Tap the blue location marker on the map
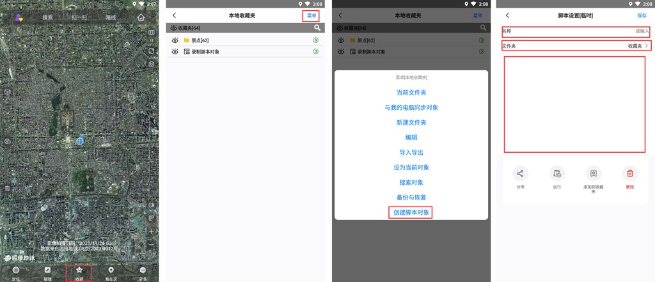The width and height of the screenshot is (655, 282). tap(80, 141)
